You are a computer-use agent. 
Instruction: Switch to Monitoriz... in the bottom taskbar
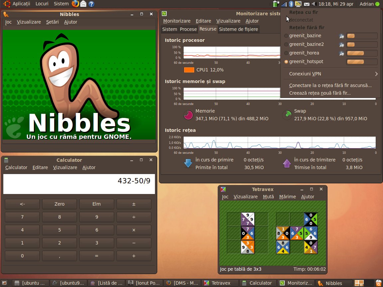(x=296, y=283)
